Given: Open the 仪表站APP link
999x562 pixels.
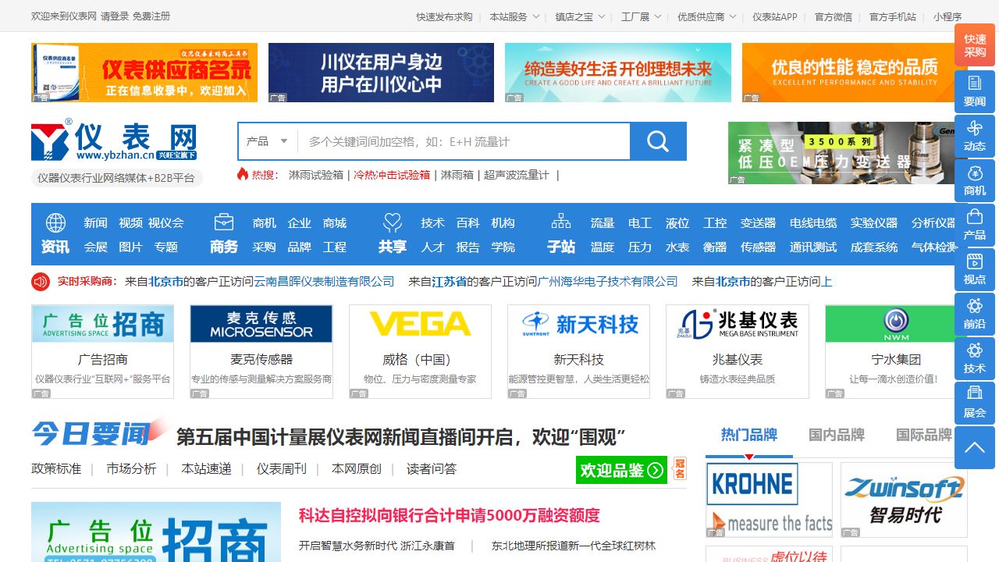Looking at the screenshot, I should [775, 16].
